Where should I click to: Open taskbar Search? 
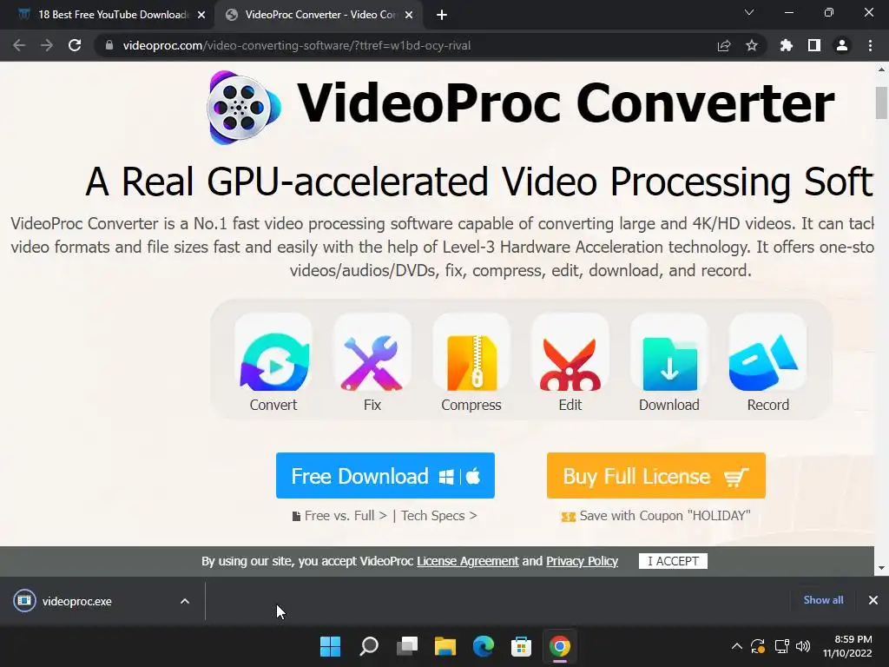click(x=369, y=646)
